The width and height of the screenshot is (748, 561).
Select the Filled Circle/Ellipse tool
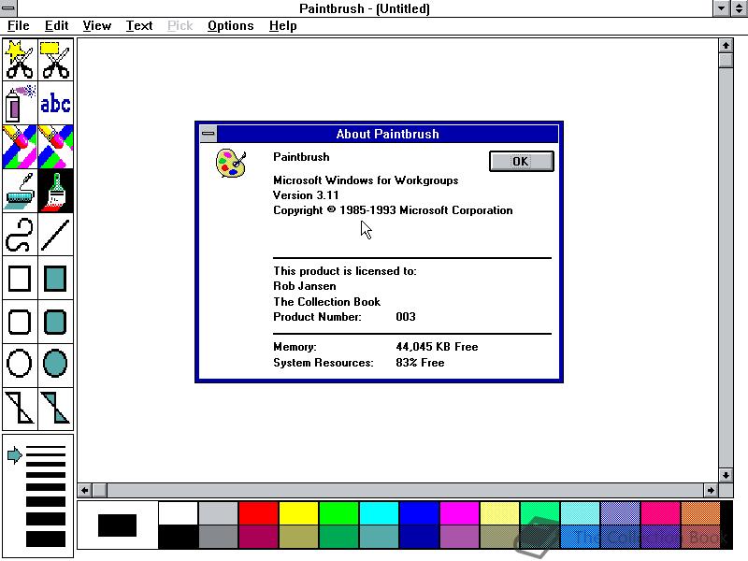point(56,365)
